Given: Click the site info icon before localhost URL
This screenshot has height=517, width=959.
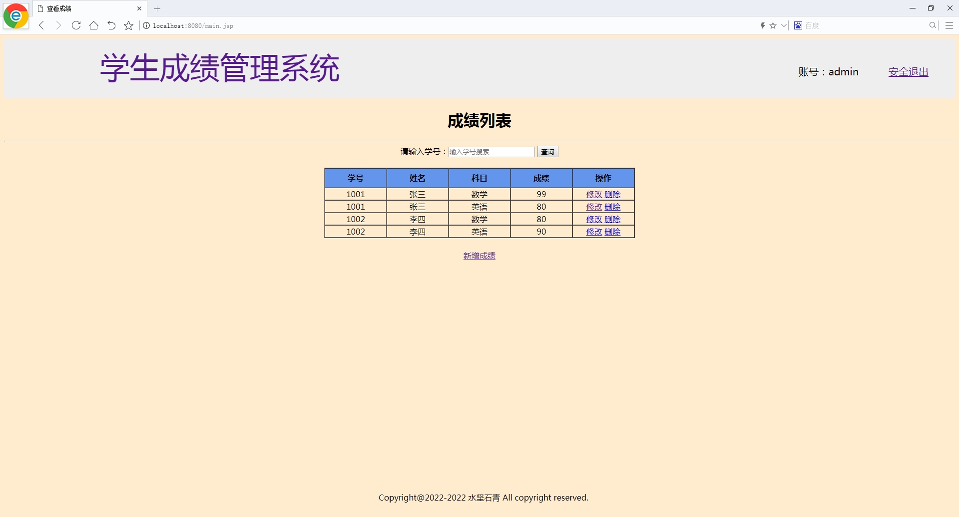Looking at the screenshot, I should coord(146,25).
